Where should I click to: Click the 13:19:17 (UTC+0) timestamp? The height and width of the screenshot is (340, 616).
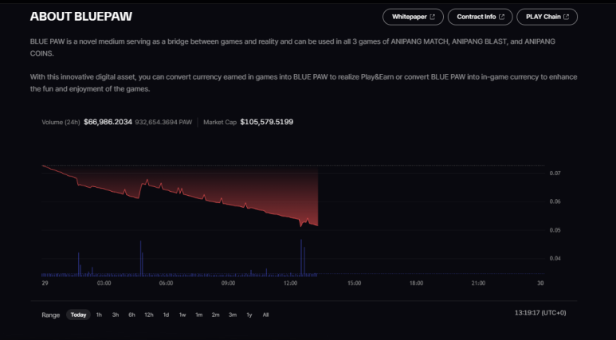540,313
